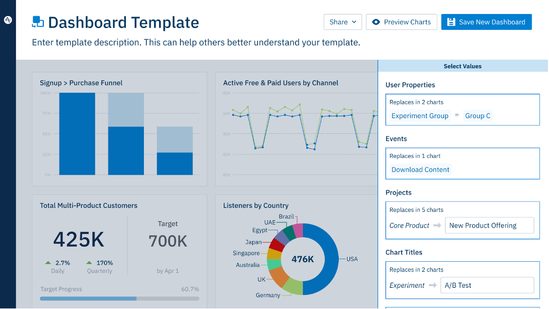Click the dashboard template icon beside title

coord(38,22)
